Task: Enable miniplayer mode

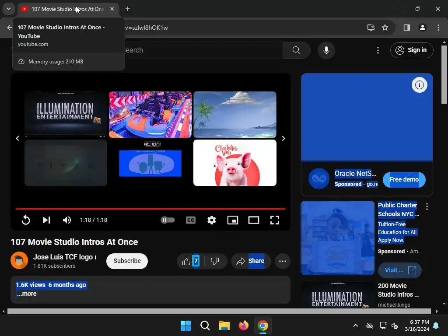Action: pos(233,220)
